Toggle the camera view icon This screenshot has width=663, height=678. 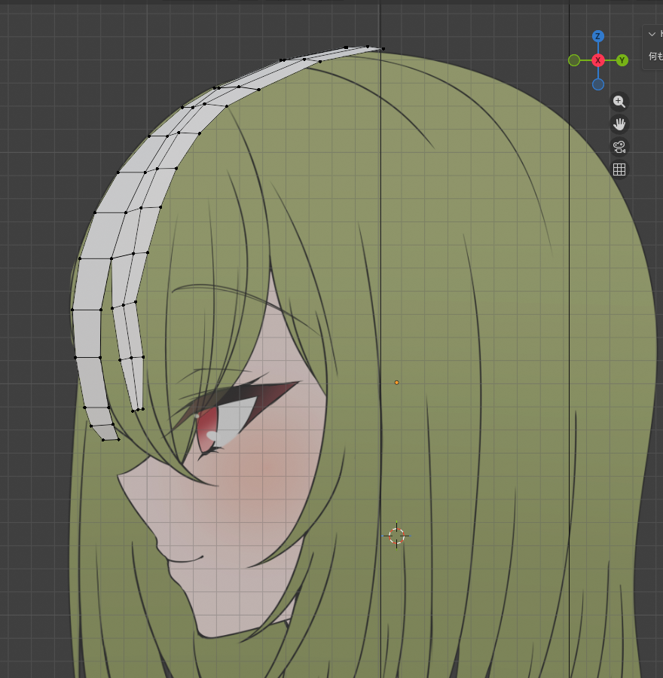[619, 147]
